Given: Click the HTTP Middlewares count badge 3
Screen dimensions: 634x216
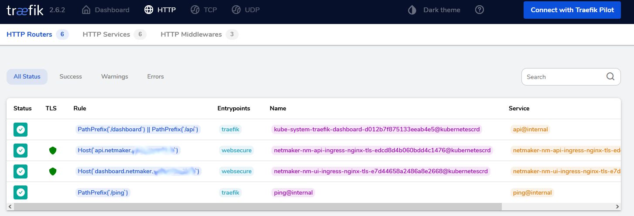Looking at the screenshot, I should pyautogui.click(x=232, y=34).
